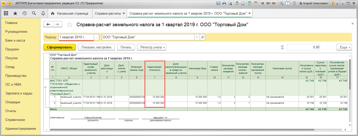Click the 1C main menu dropdown icon
The image size is (358, 136).
[9, 3]
